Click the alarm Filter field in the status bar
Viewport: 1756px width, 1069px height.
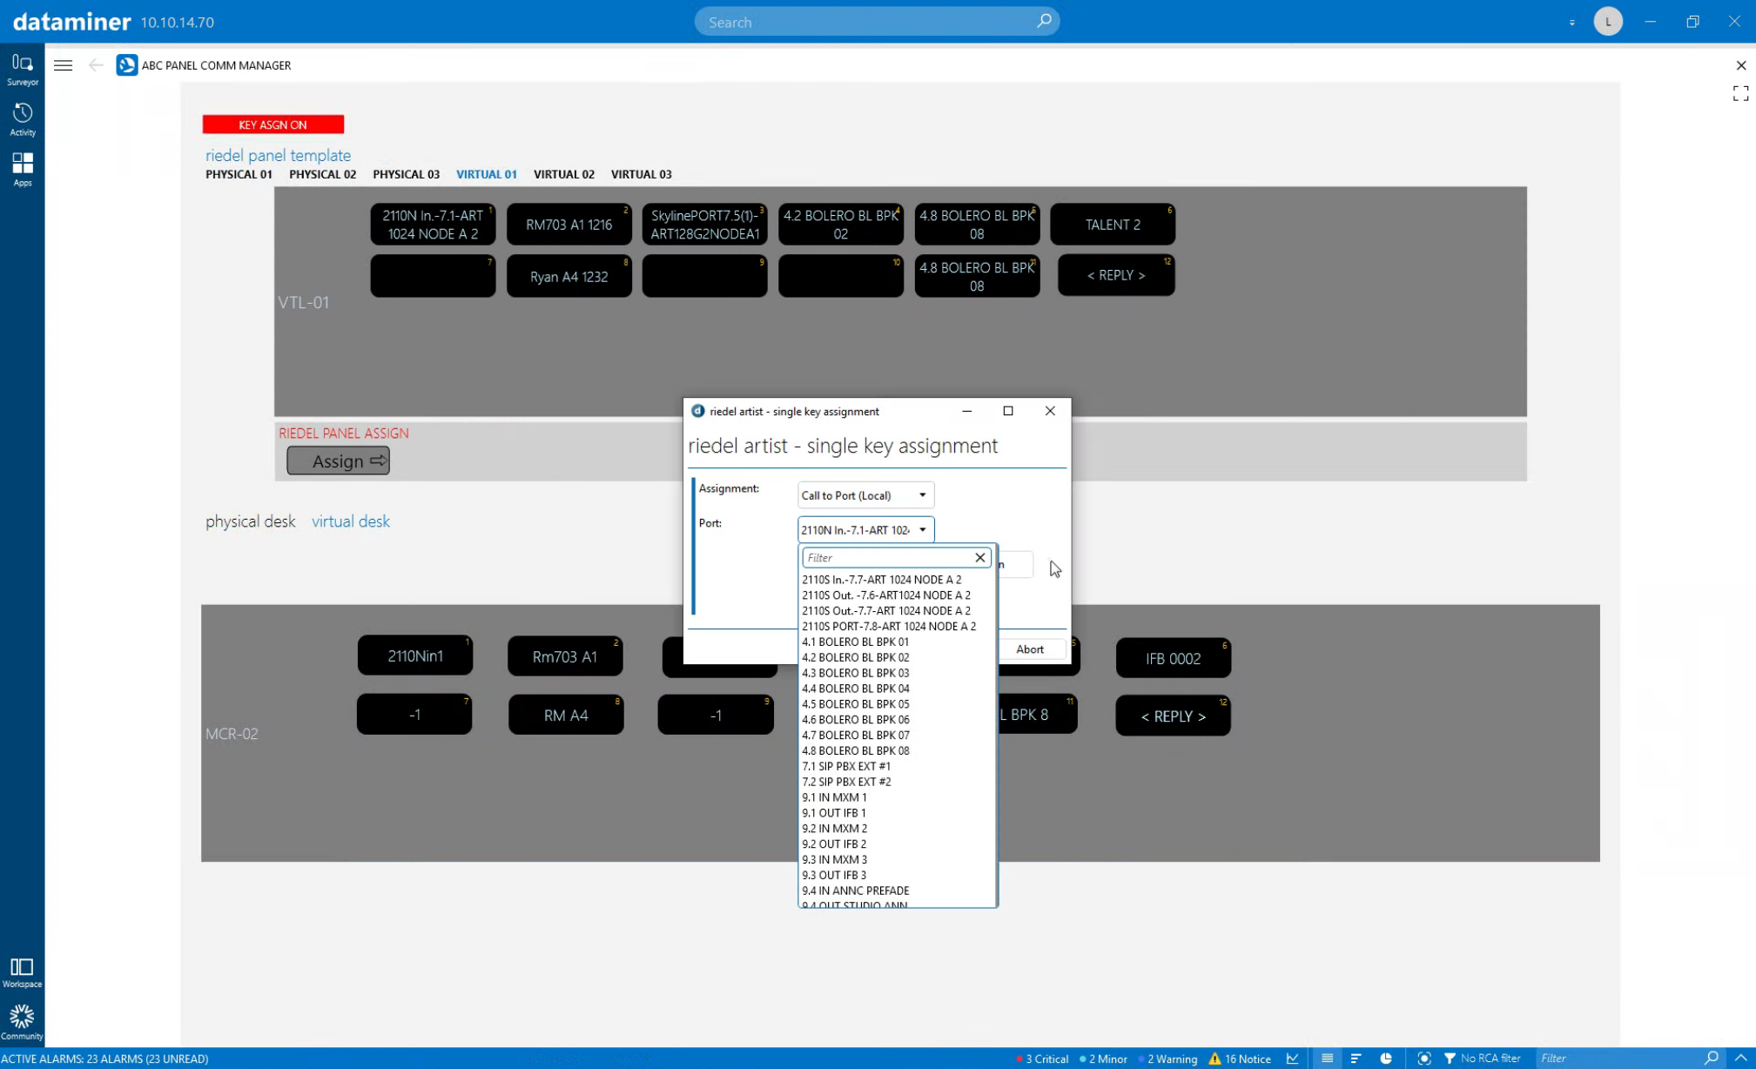[1619, 1059]
